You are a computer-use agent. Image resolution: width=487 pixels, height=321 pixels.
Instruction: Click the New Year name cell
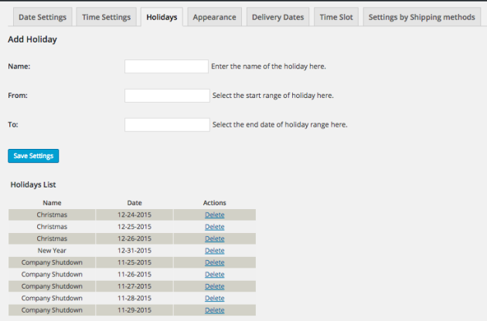(x=52, y=251)
